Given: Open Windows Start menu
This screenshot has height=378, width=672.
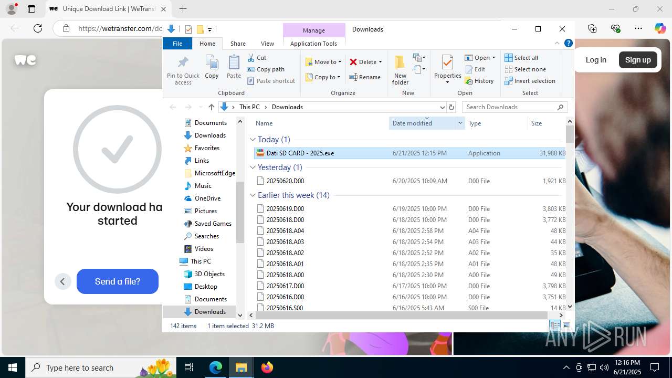Looking at the screenshot, I should (13, 367).
